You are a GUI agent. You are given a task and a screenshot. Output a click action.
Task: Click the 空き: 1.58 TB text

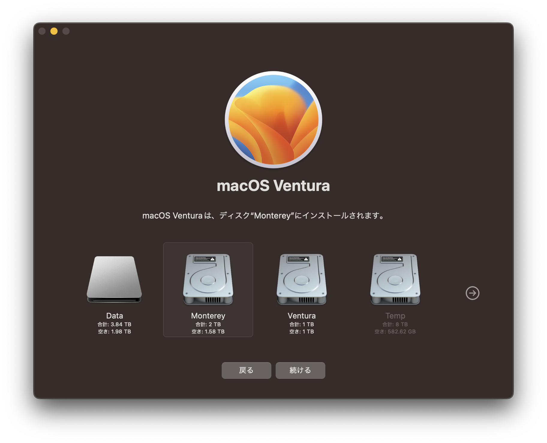click(x=208, y=332)
